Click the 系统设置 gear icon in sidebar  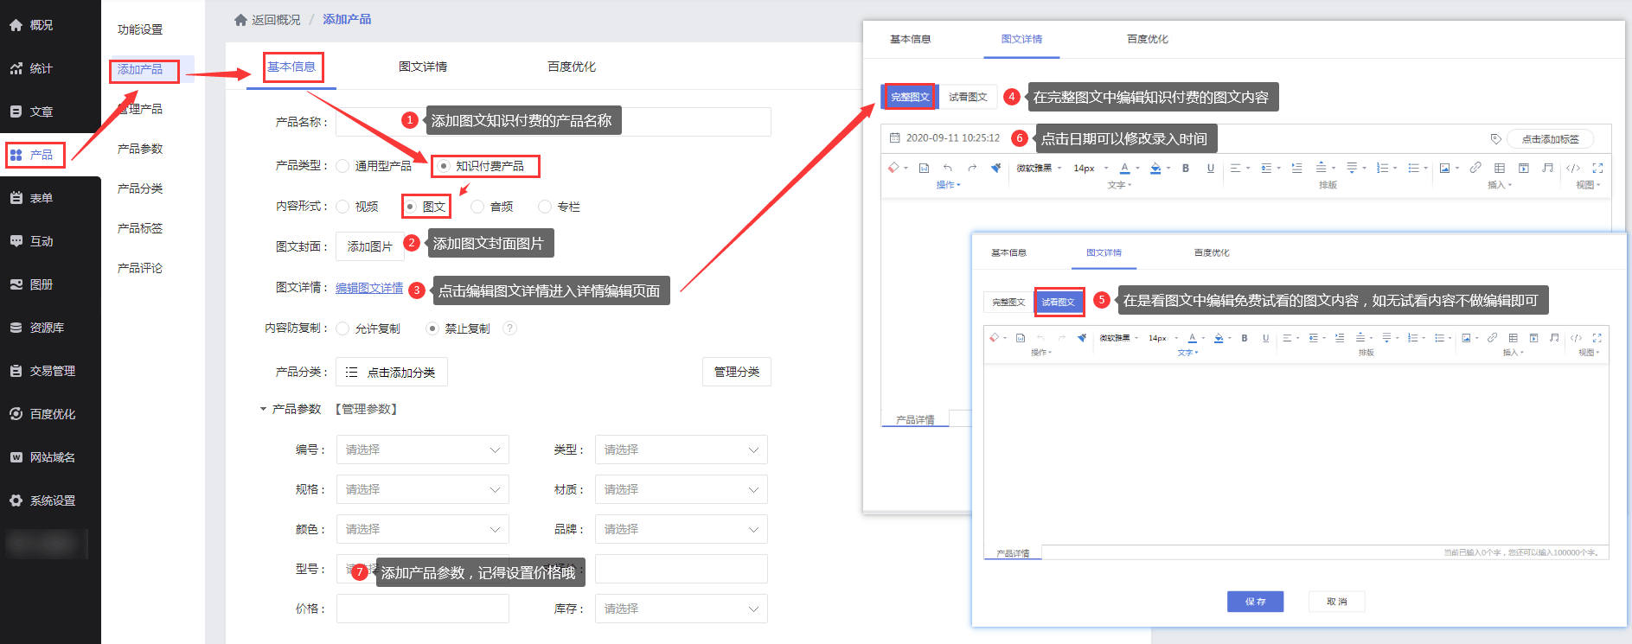coord(16,501)
